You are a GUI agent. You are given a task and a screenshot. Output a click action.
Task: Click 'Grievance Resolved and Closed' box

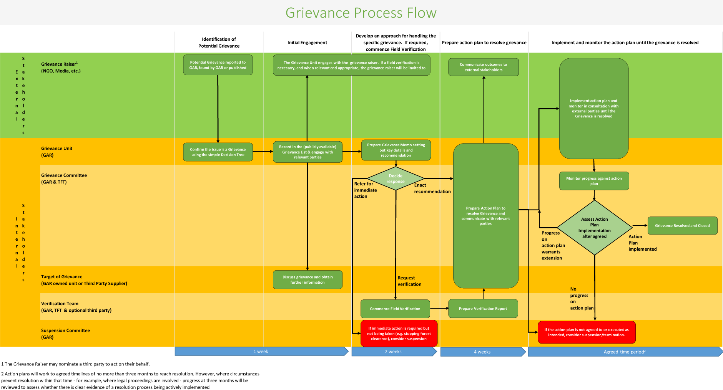683,226
